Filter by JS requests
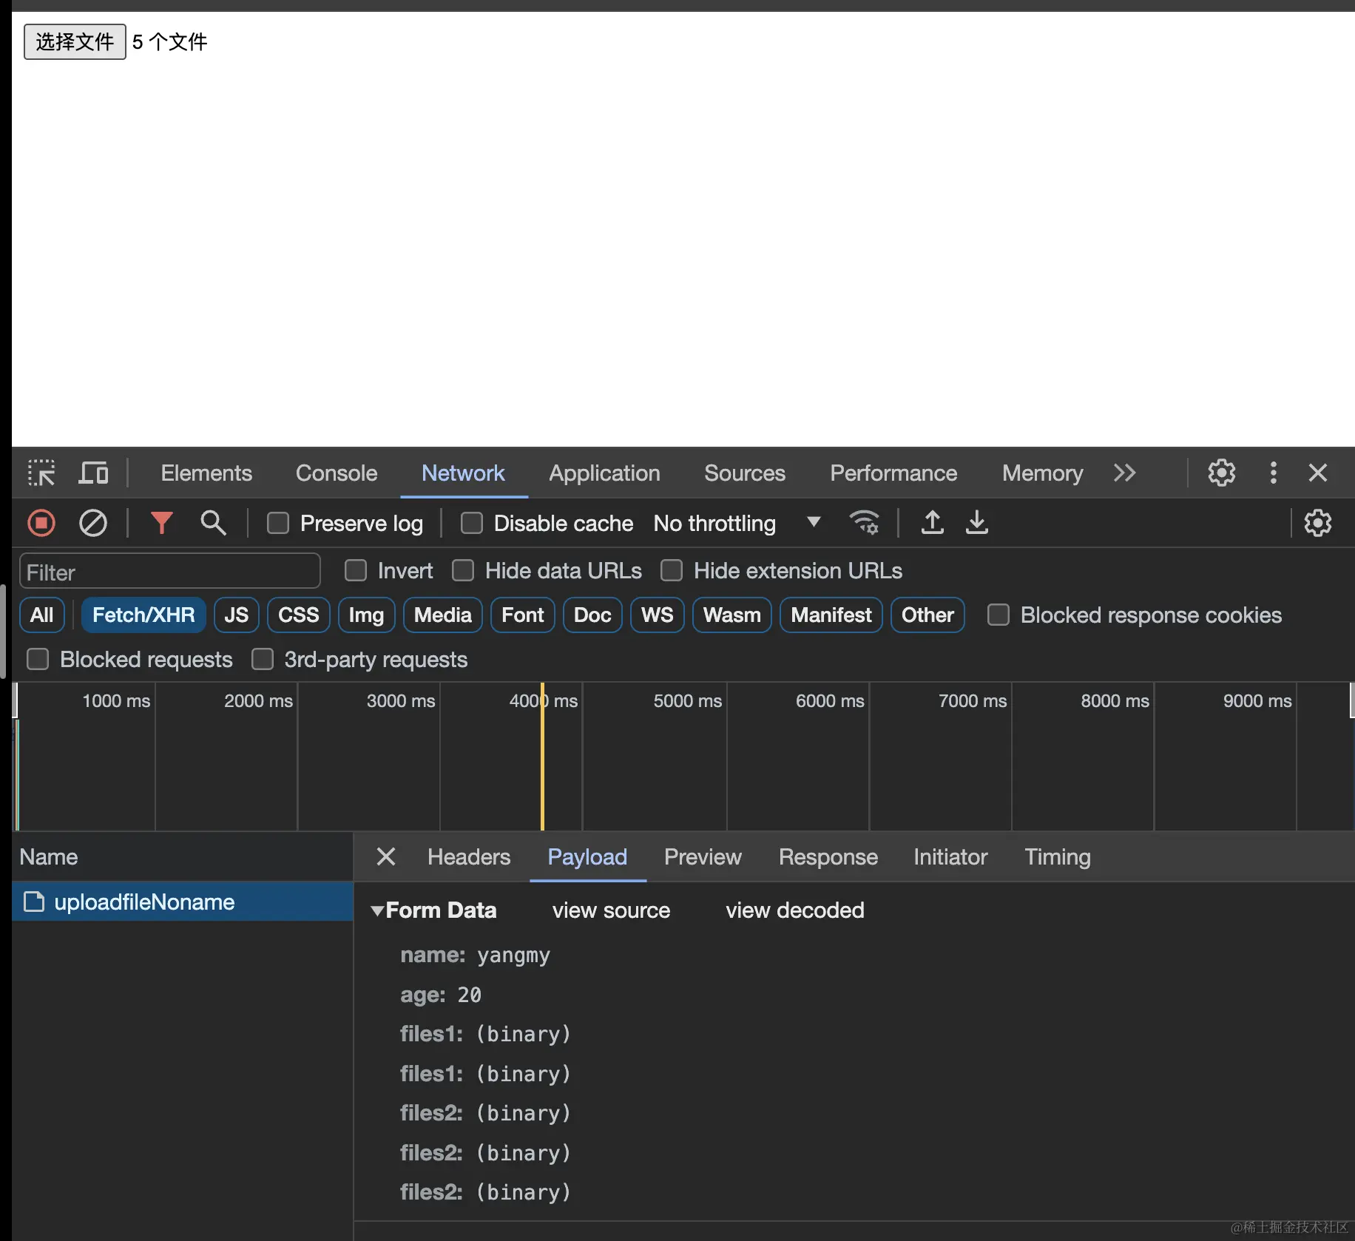 (x=237, y=615)
